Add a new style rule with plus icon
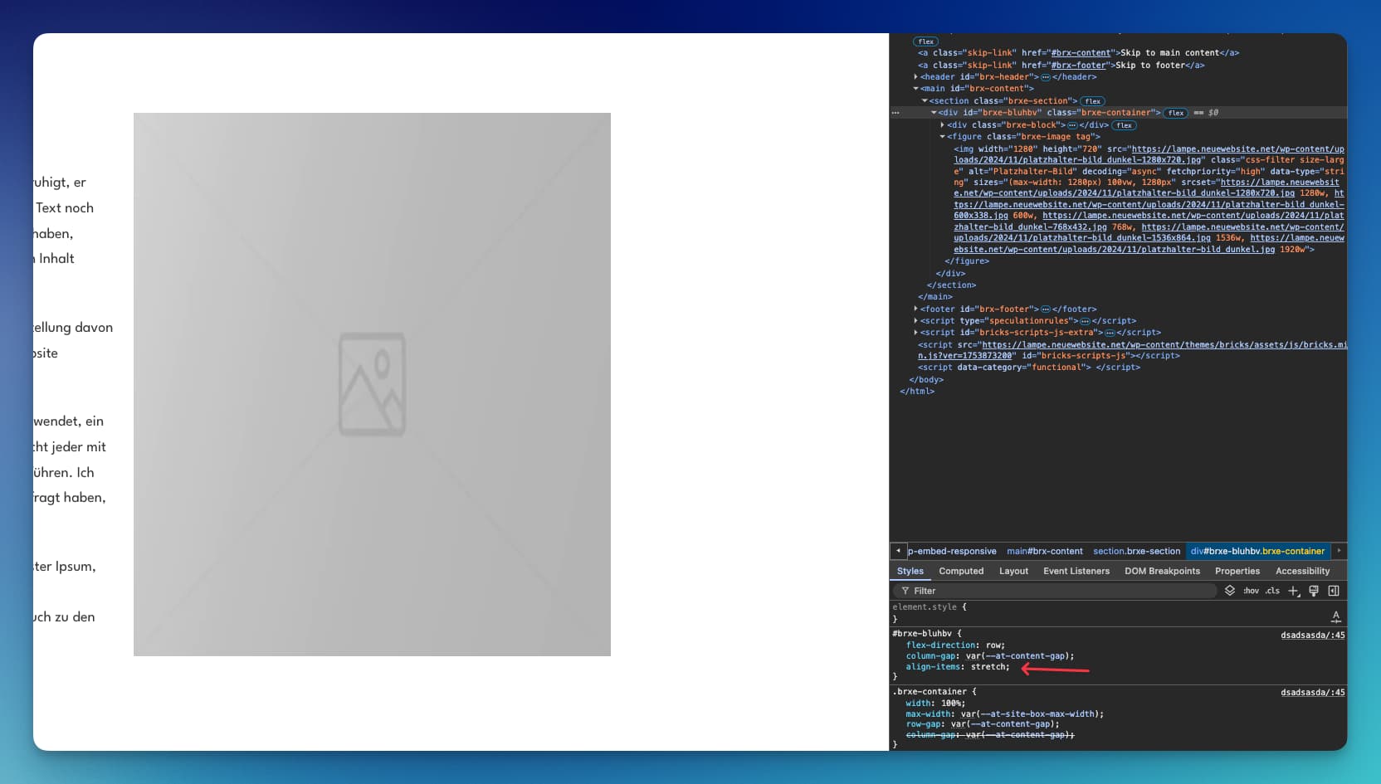Viewport: 1381px width, 784px height. [x=1293, y=591]
